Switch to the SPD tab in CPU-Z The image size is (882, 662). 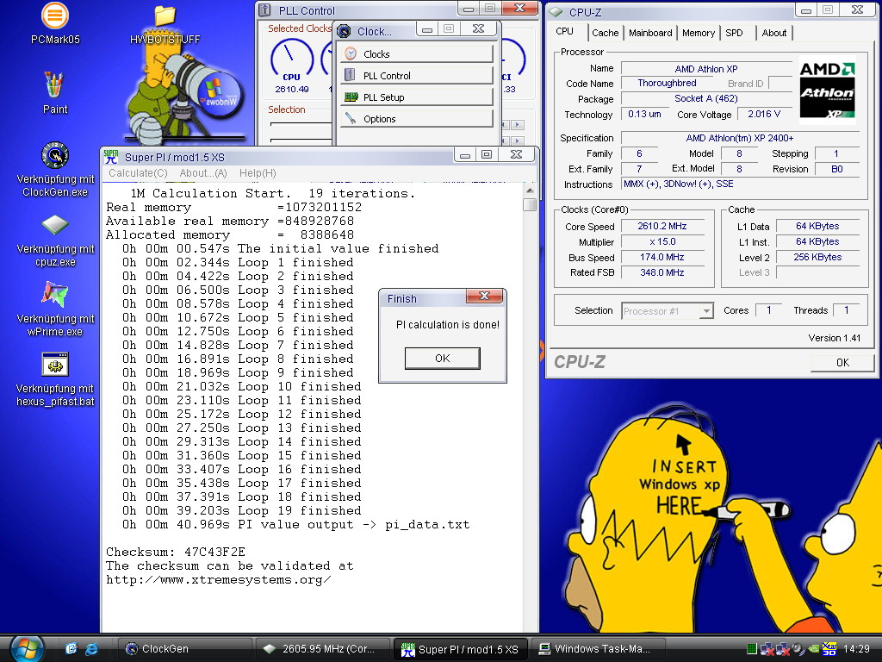(x=734, y=33)
